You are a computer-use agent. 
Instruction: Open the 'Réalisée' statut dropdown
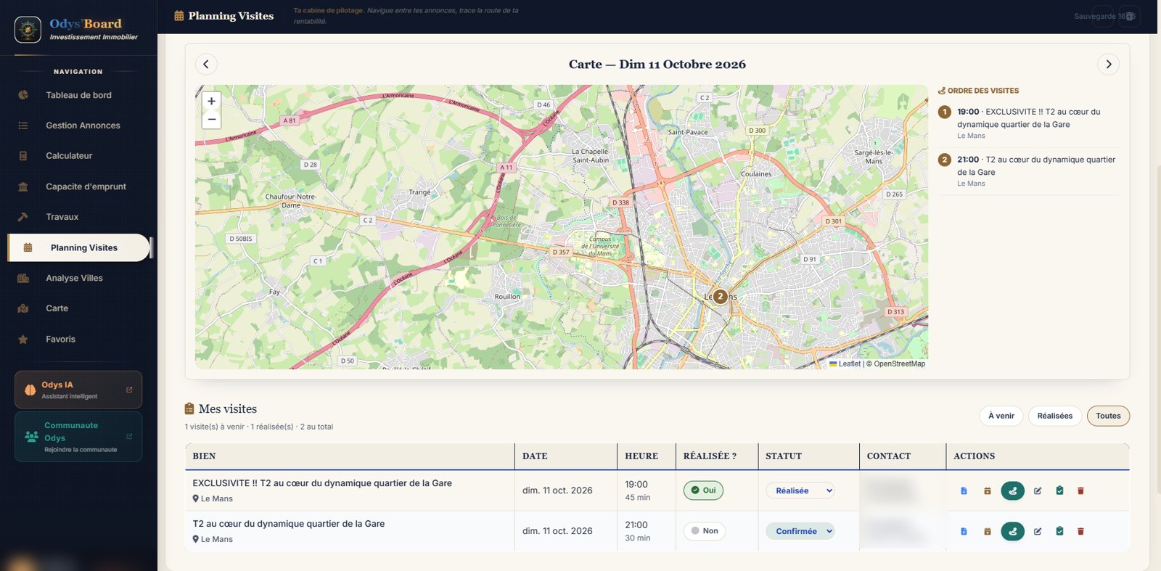[800, 491]
